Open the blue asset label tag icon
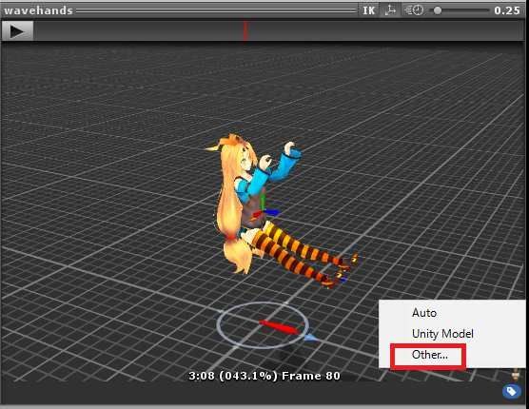Image resolution: width=529 pixels, height=409 pixels. coord(512,392)
